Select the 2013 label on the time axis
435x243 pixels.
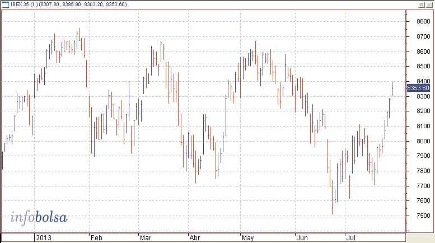[x=44, y=238]
